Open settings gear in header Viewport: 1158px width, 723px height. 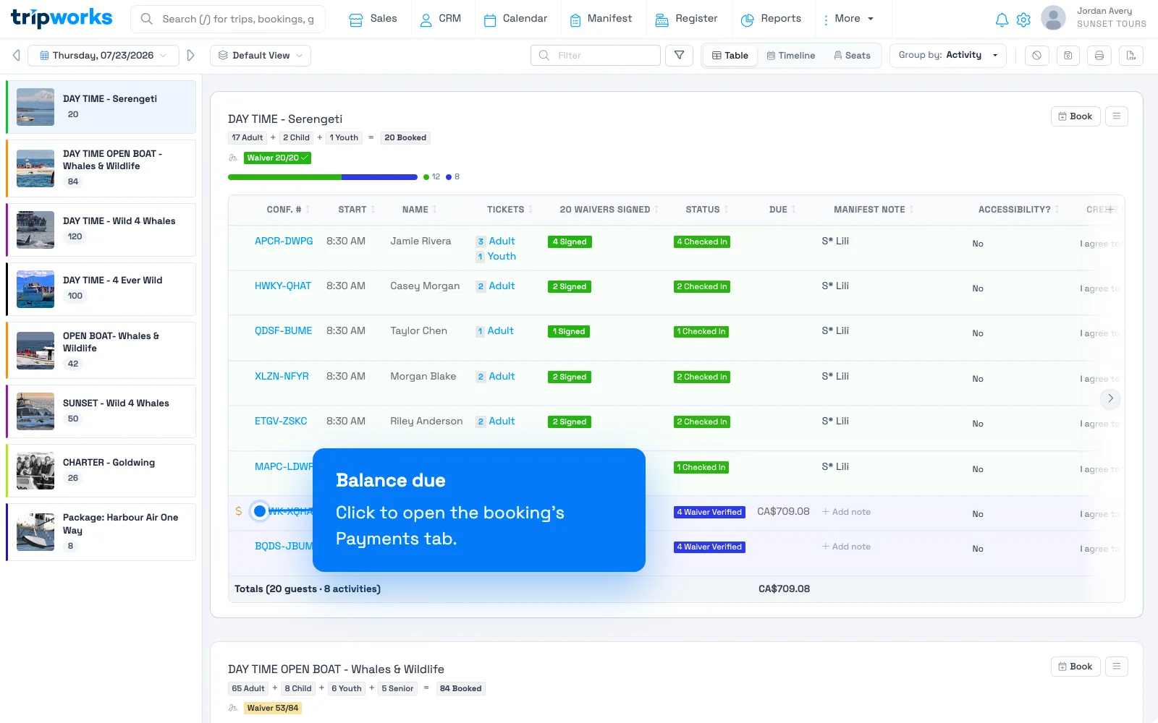click(x=1023, y=20)
